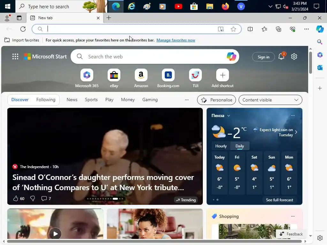Viewport: 327px width, 245px height.
Task: Switch weather to Hourly view
Action: click(221, 146)
